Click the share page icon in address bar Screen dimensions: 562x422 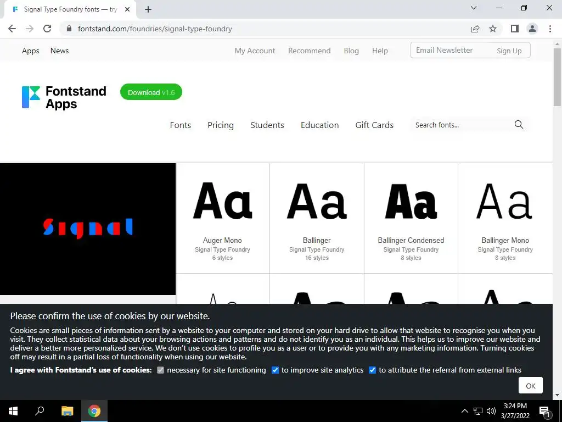click(475, 29)
